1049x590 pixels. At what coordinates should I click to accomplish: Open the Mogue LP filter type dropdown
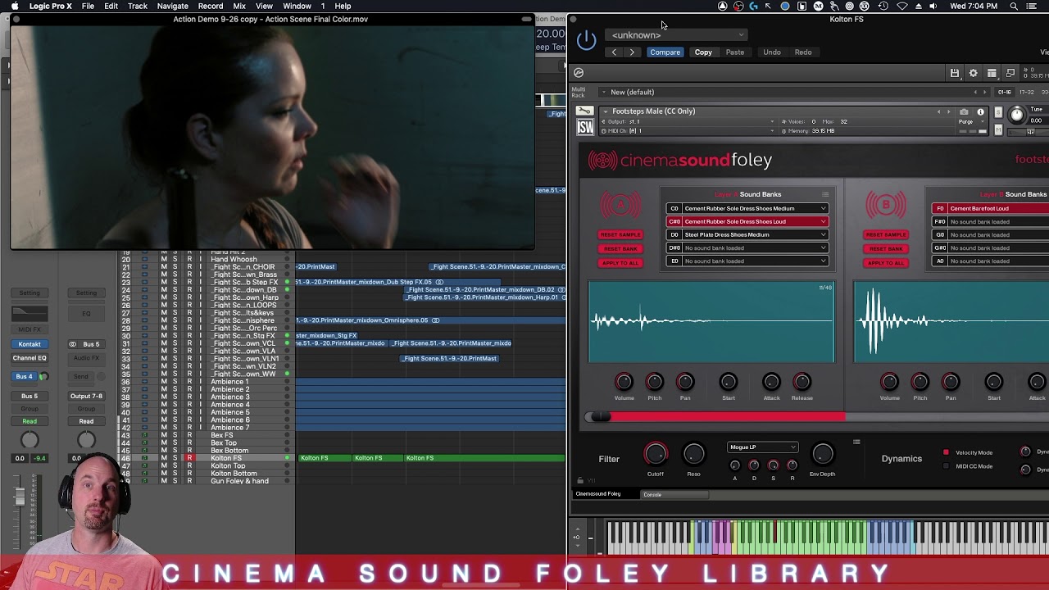click(x=762, y=447)
